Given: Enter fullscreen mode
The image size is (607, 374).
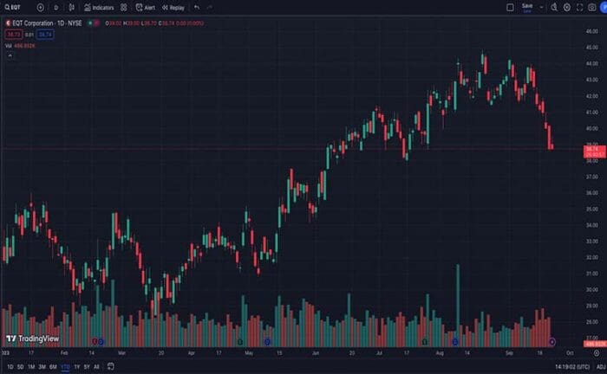Looking at the screenshot, I should click(x=579, y=7).
